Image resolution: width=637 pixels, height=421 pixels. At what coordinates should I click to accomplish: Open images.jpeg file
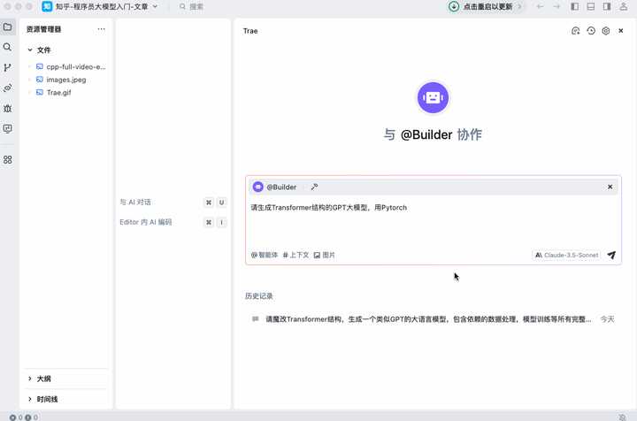pos(61,80)
